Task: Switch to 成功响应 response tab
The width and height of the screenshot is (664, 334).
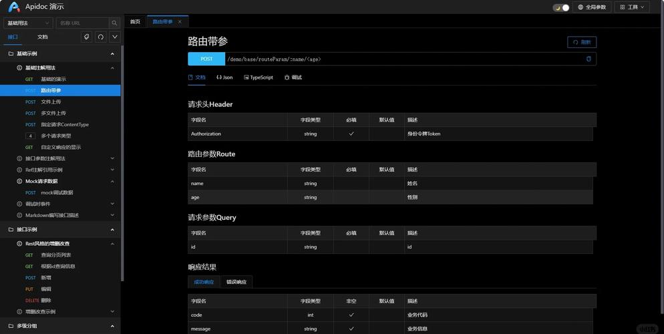Action: coord(204,282)
